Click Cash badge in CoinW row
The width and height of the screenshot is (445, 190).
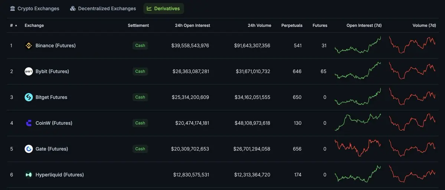140,123
